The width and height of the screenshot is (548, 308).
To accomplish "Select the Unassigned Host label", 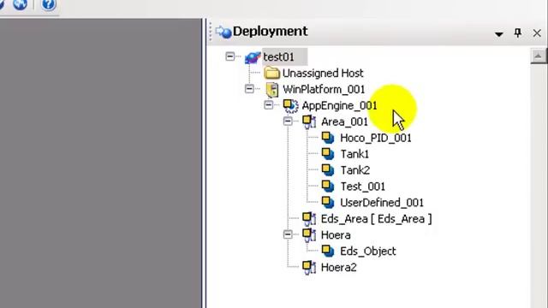I will click(323, 74).
